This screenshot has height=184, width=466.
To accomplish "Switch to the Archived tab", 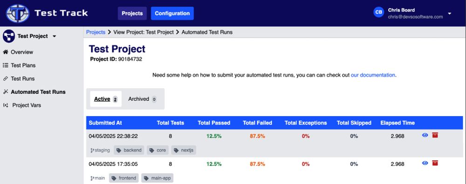I will pos(142,99).
